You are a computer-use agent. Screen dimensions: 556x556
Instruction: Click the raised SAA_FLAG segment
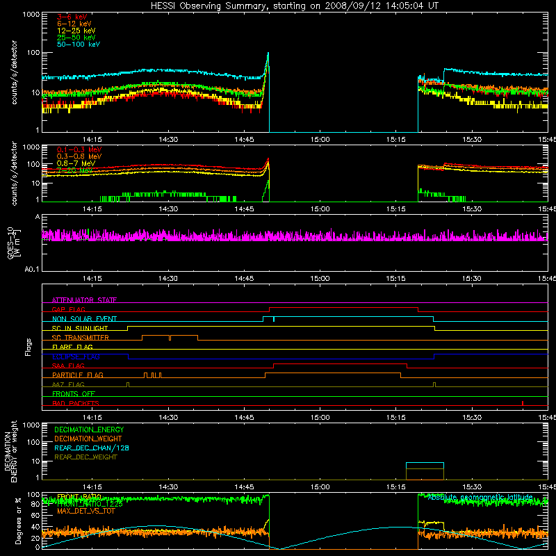tap(340, 363)
